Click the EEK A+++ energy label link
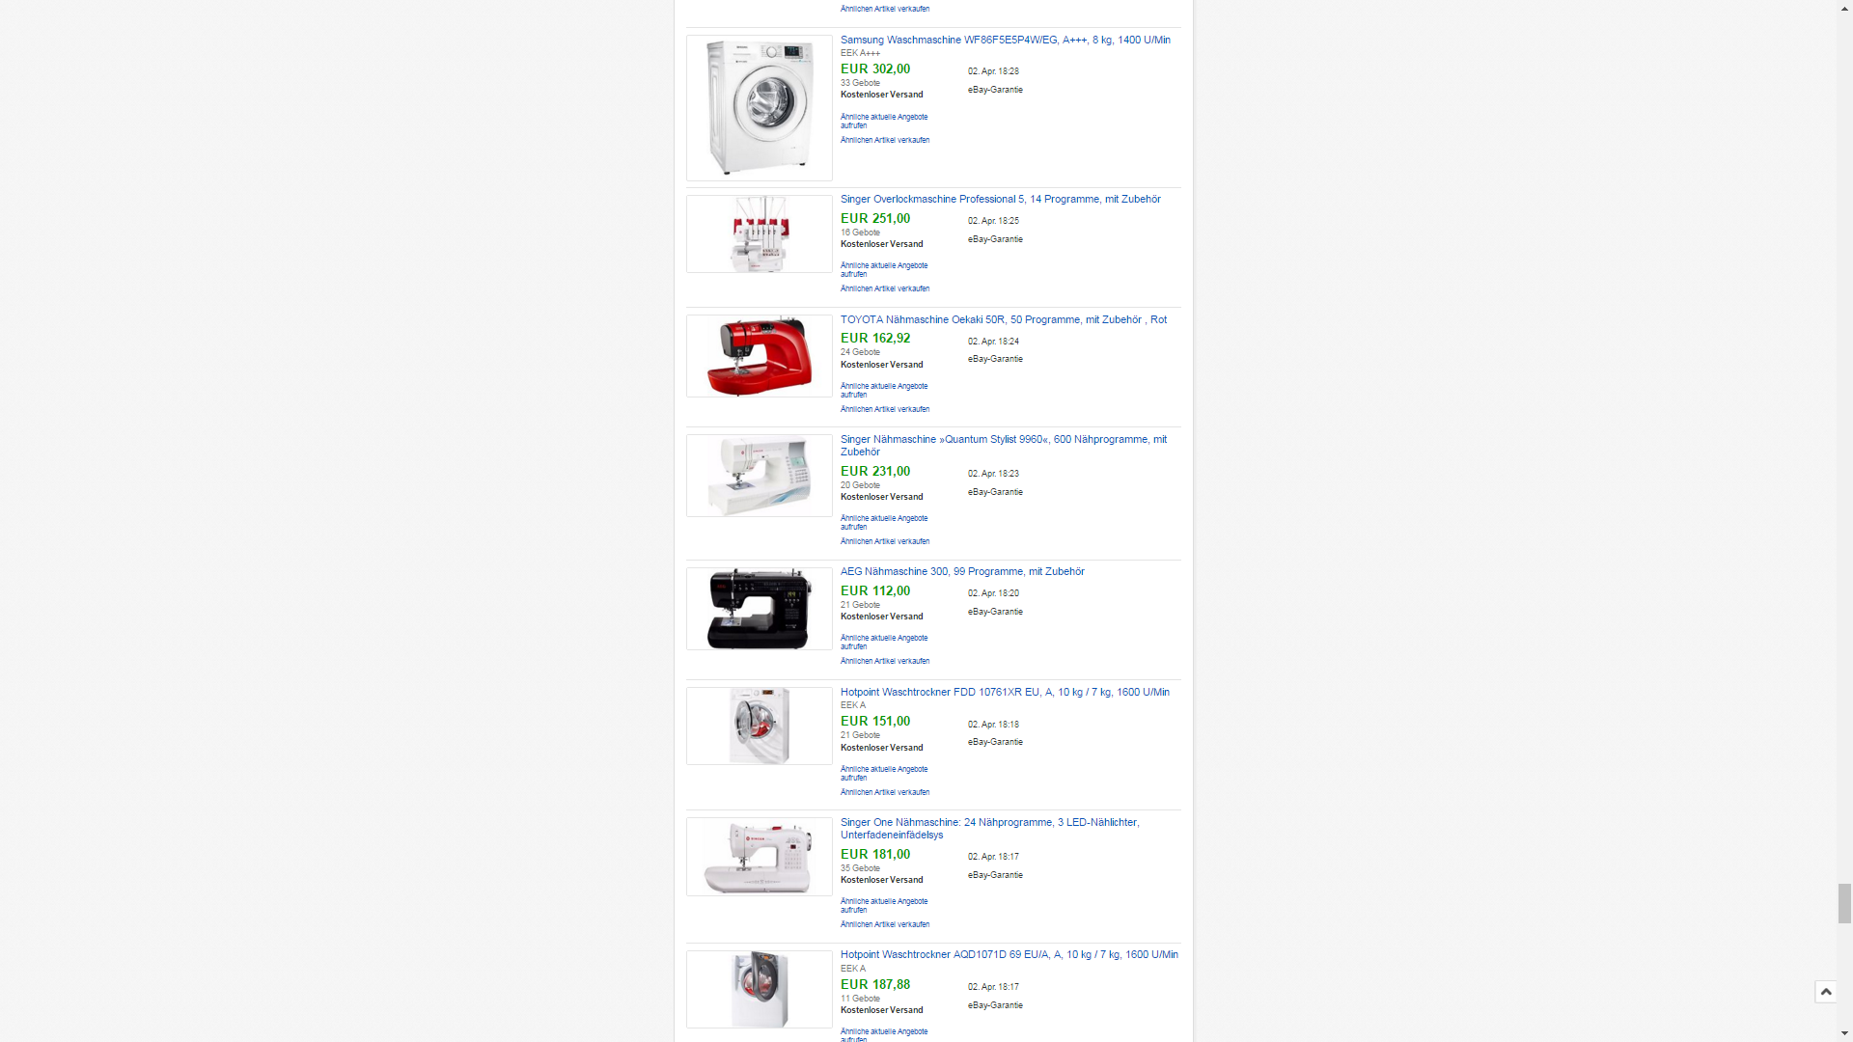1853x1042 pixels. pyautogui.click(x=860, y=53)
